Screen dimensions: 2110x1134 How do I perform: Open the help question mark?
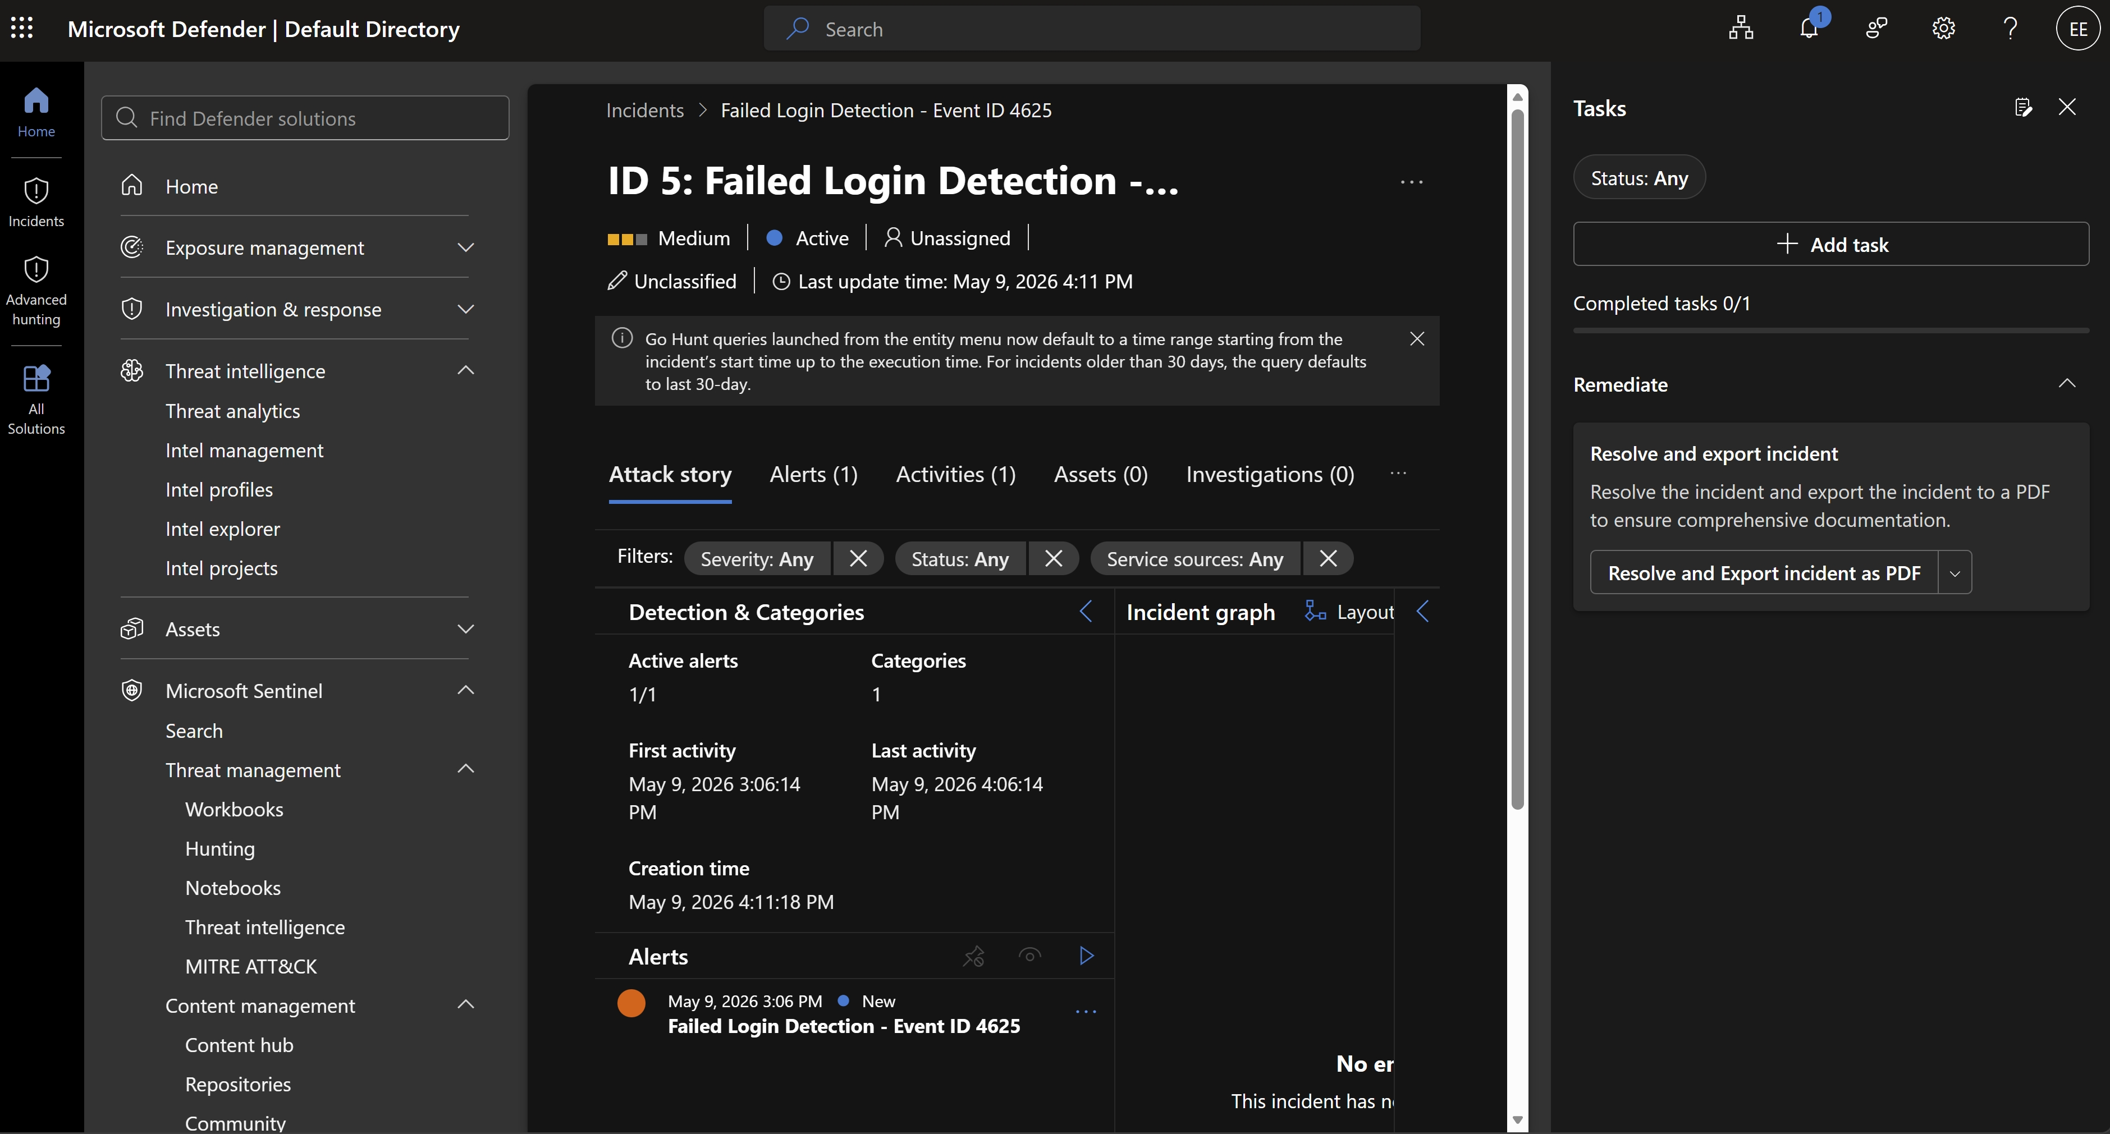[2010, 29]
